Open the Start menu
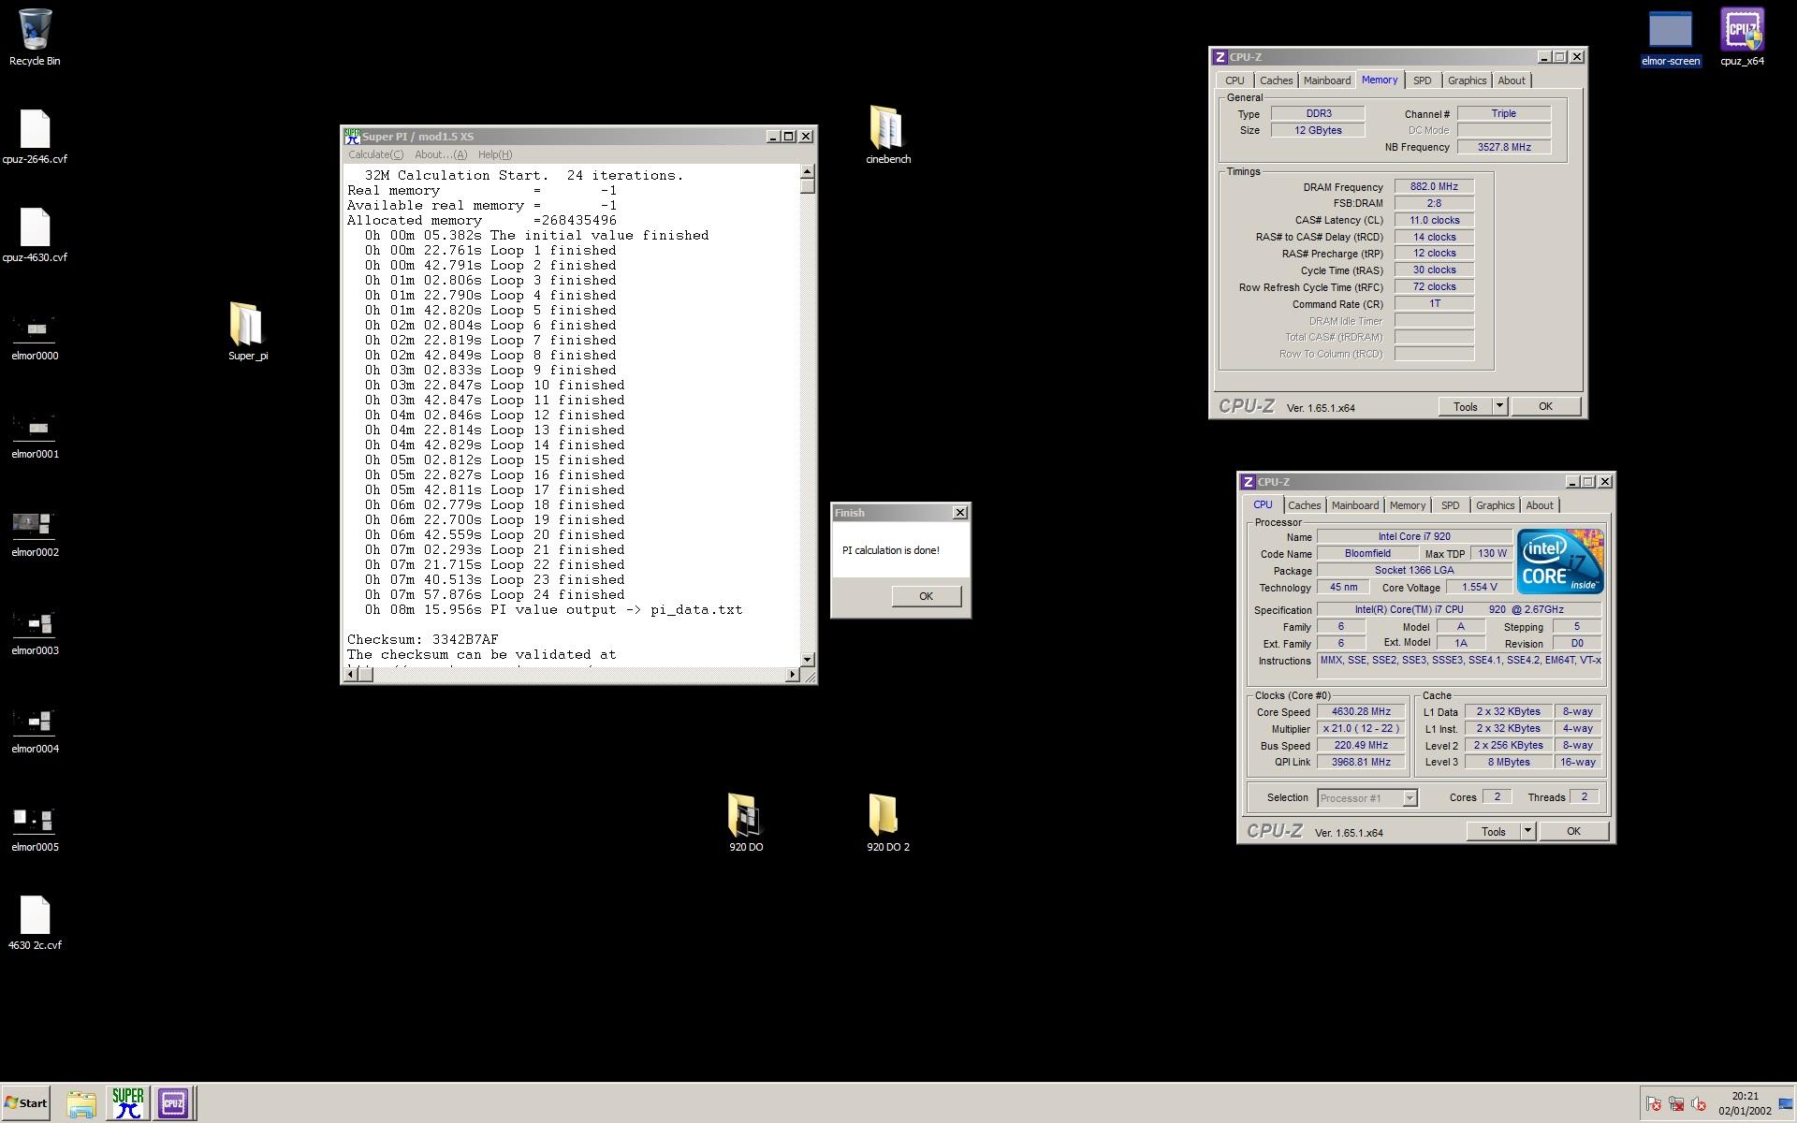 [x=25, y=1103]
